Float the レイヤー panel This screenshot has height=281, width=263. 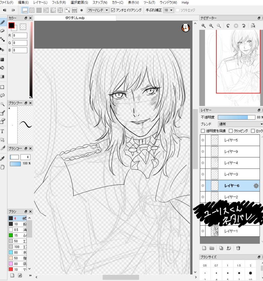[x=259, y=110]
